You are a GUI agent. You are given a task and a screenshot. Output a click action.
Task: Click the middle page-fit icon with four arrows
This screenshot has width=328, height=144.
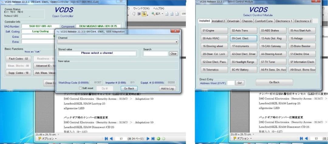pos(172,14)
